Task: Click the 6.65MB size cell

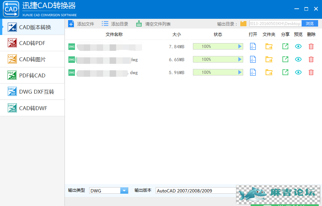Action: click(x=177, y=60)
